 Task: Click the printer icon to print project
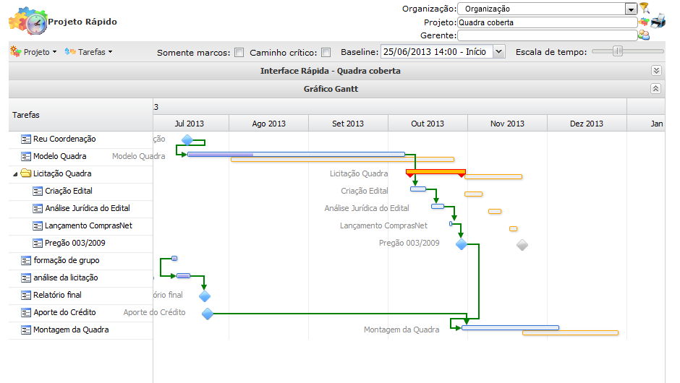tap(658, 20)
